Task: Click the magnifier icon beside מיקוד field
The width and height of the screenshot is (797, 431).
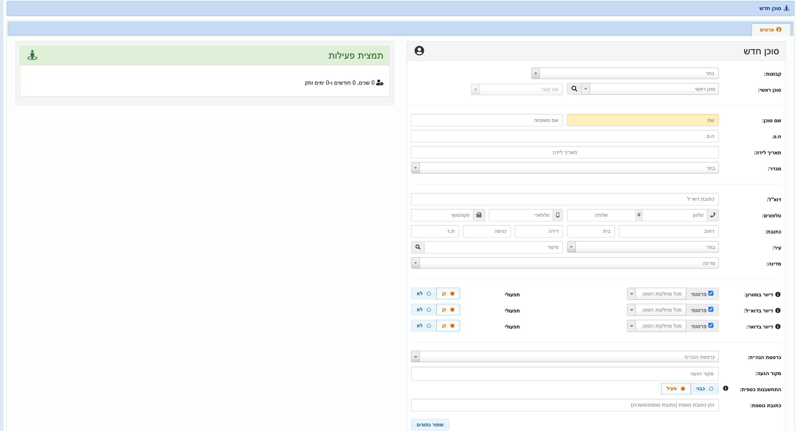Action: [418, 247]
